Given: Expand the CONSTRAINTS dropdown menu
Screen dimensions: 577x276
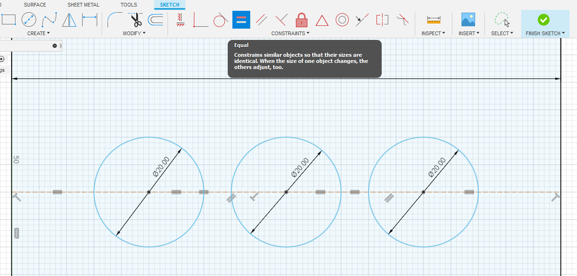Looking at the screenshot, I should (291, 33).
